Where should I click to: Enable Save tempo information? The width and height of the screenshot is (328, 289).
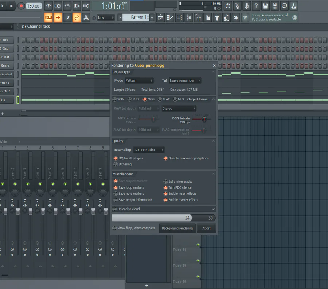pos(116,200)
